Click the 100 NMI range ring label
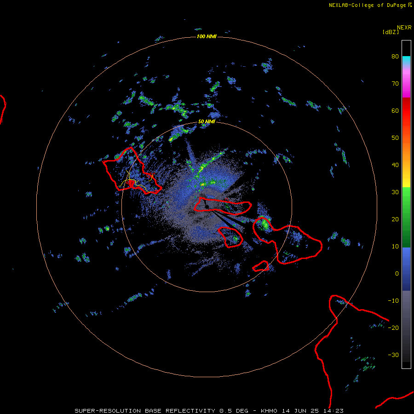414x414 pixels. click(207, 36)
